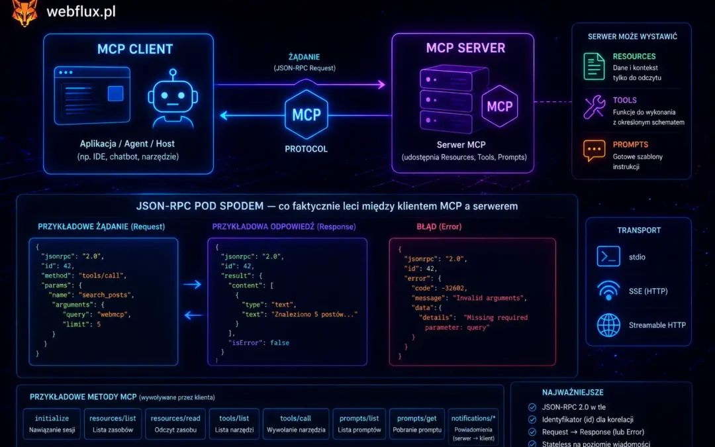Click the checkmark beside Stateless na poziomie wiadomości

tap(532, 444)
